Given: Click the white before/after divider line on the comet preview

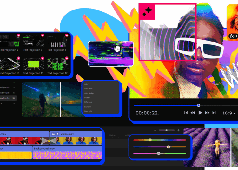Looking at the screenshot, I should click(x=60, y=100).
